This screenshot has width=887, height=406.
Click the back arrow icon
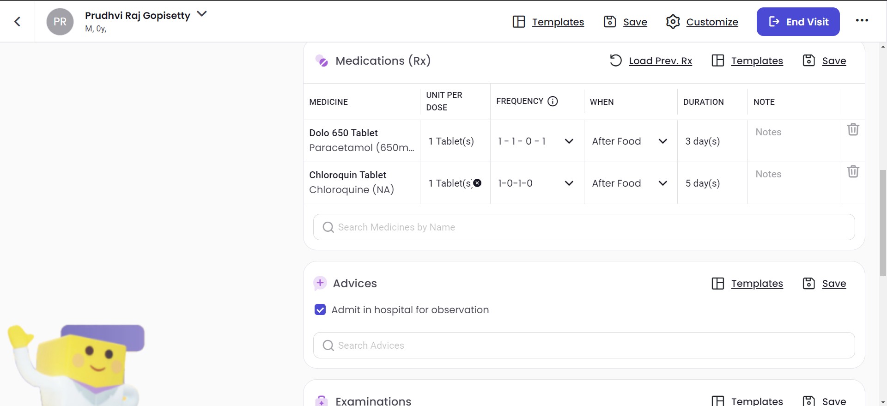point(18,22)
